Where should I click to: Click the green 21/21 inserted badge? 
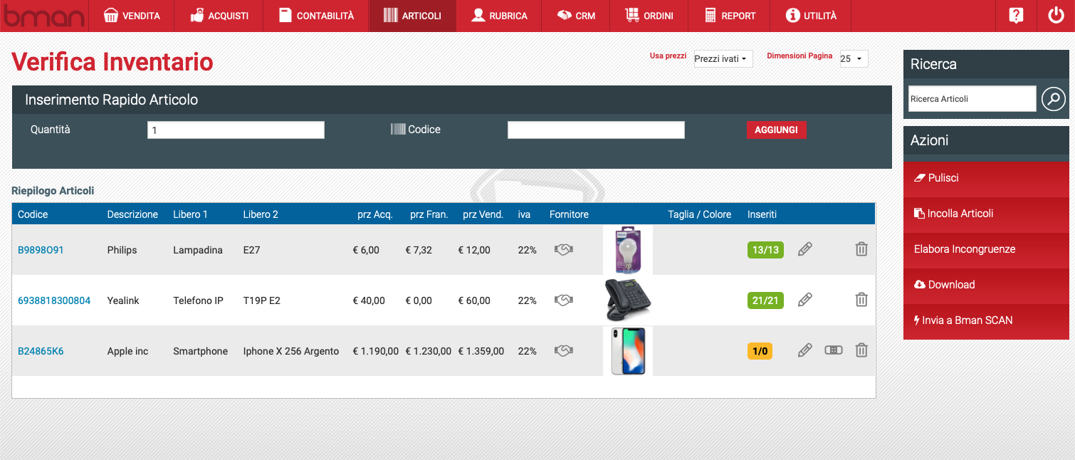(765, 300)
